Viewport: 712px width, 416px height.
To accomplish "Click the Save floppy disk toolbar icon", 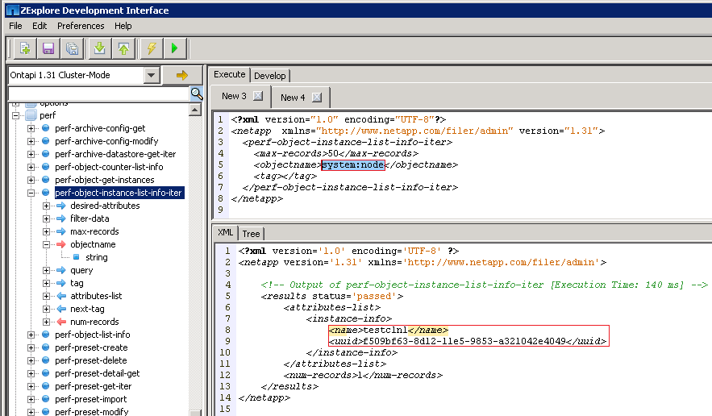I will coord(48,48).
